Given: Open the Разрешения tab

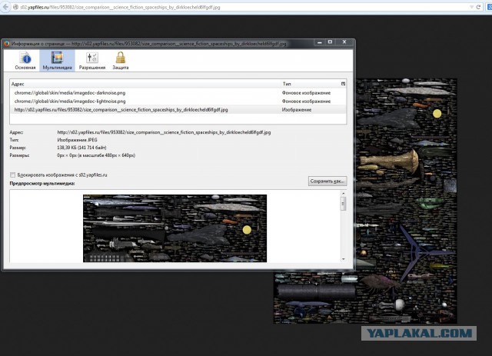Looking at the screenshot, I should point(92,61).
